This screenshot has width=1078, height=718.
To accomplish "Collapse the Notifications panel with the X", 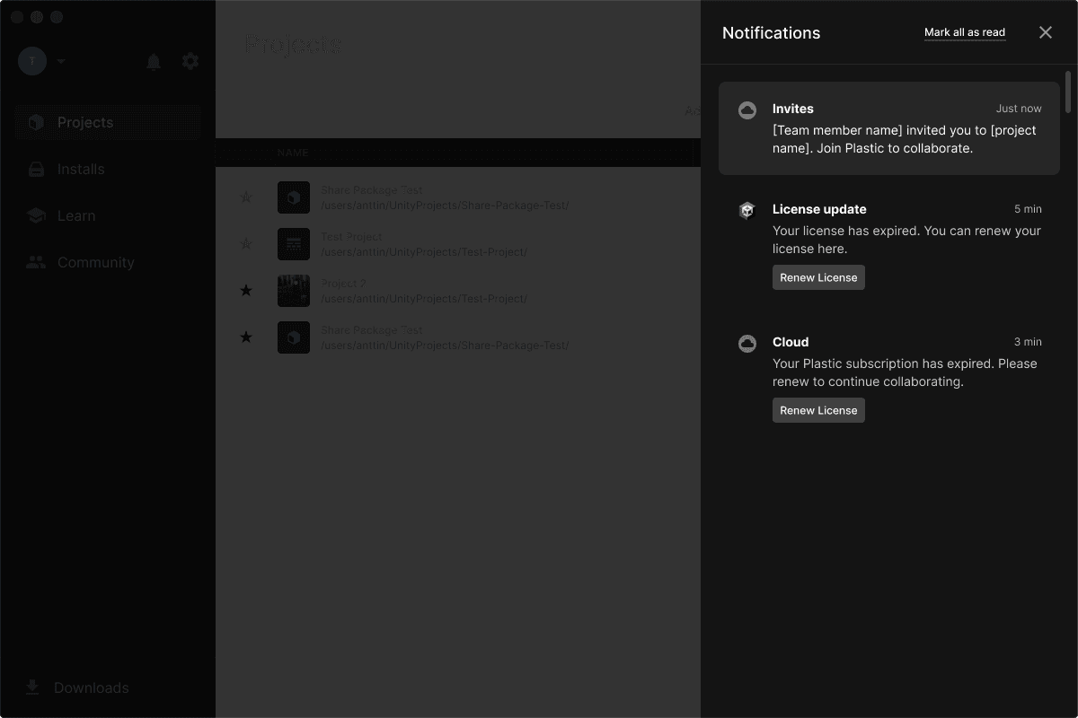I will (1045, 31).
